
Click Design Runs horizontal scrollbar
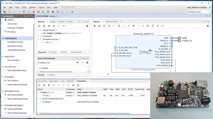(85, 113)
